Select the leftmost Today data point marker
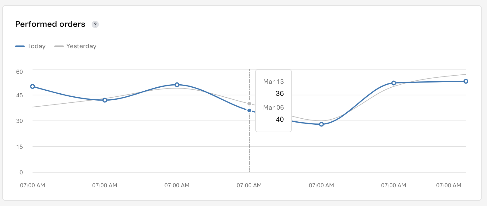487x206 pixels. click(x=33, y=86)
